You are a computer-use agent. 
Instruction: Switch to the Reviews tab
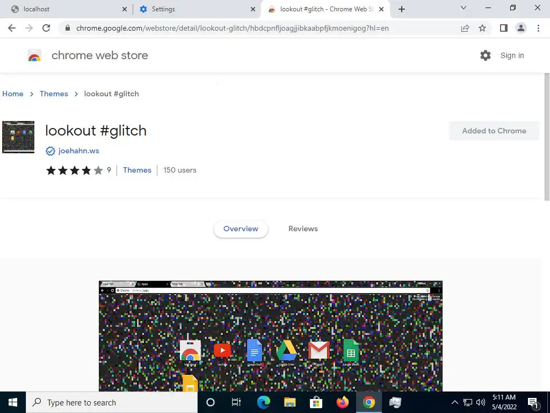pyautogui.click(x=303, y=229)
